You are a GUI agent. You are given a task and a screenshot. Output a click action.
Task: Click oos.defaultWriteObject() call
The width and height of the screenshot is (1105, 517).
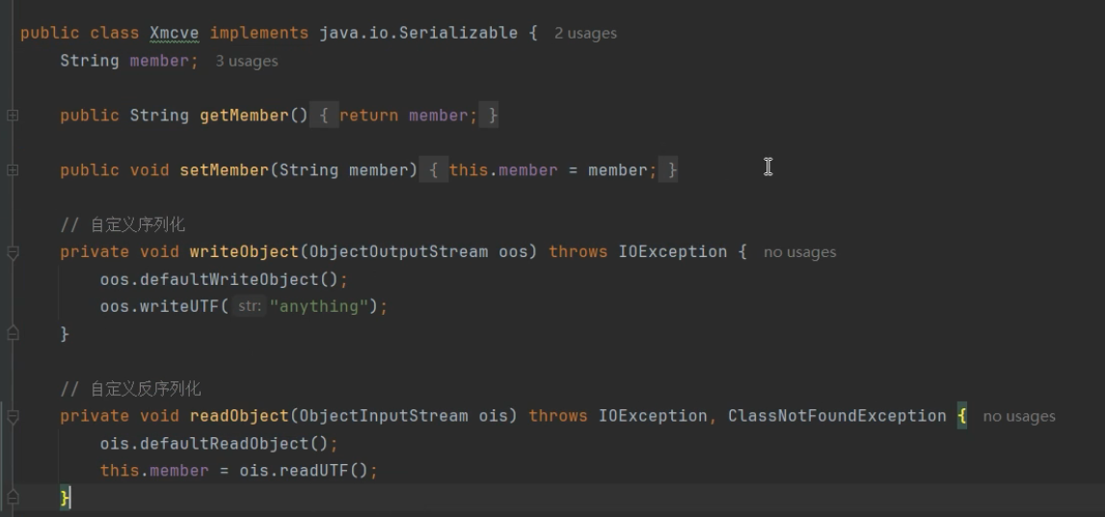click(219, 279)
